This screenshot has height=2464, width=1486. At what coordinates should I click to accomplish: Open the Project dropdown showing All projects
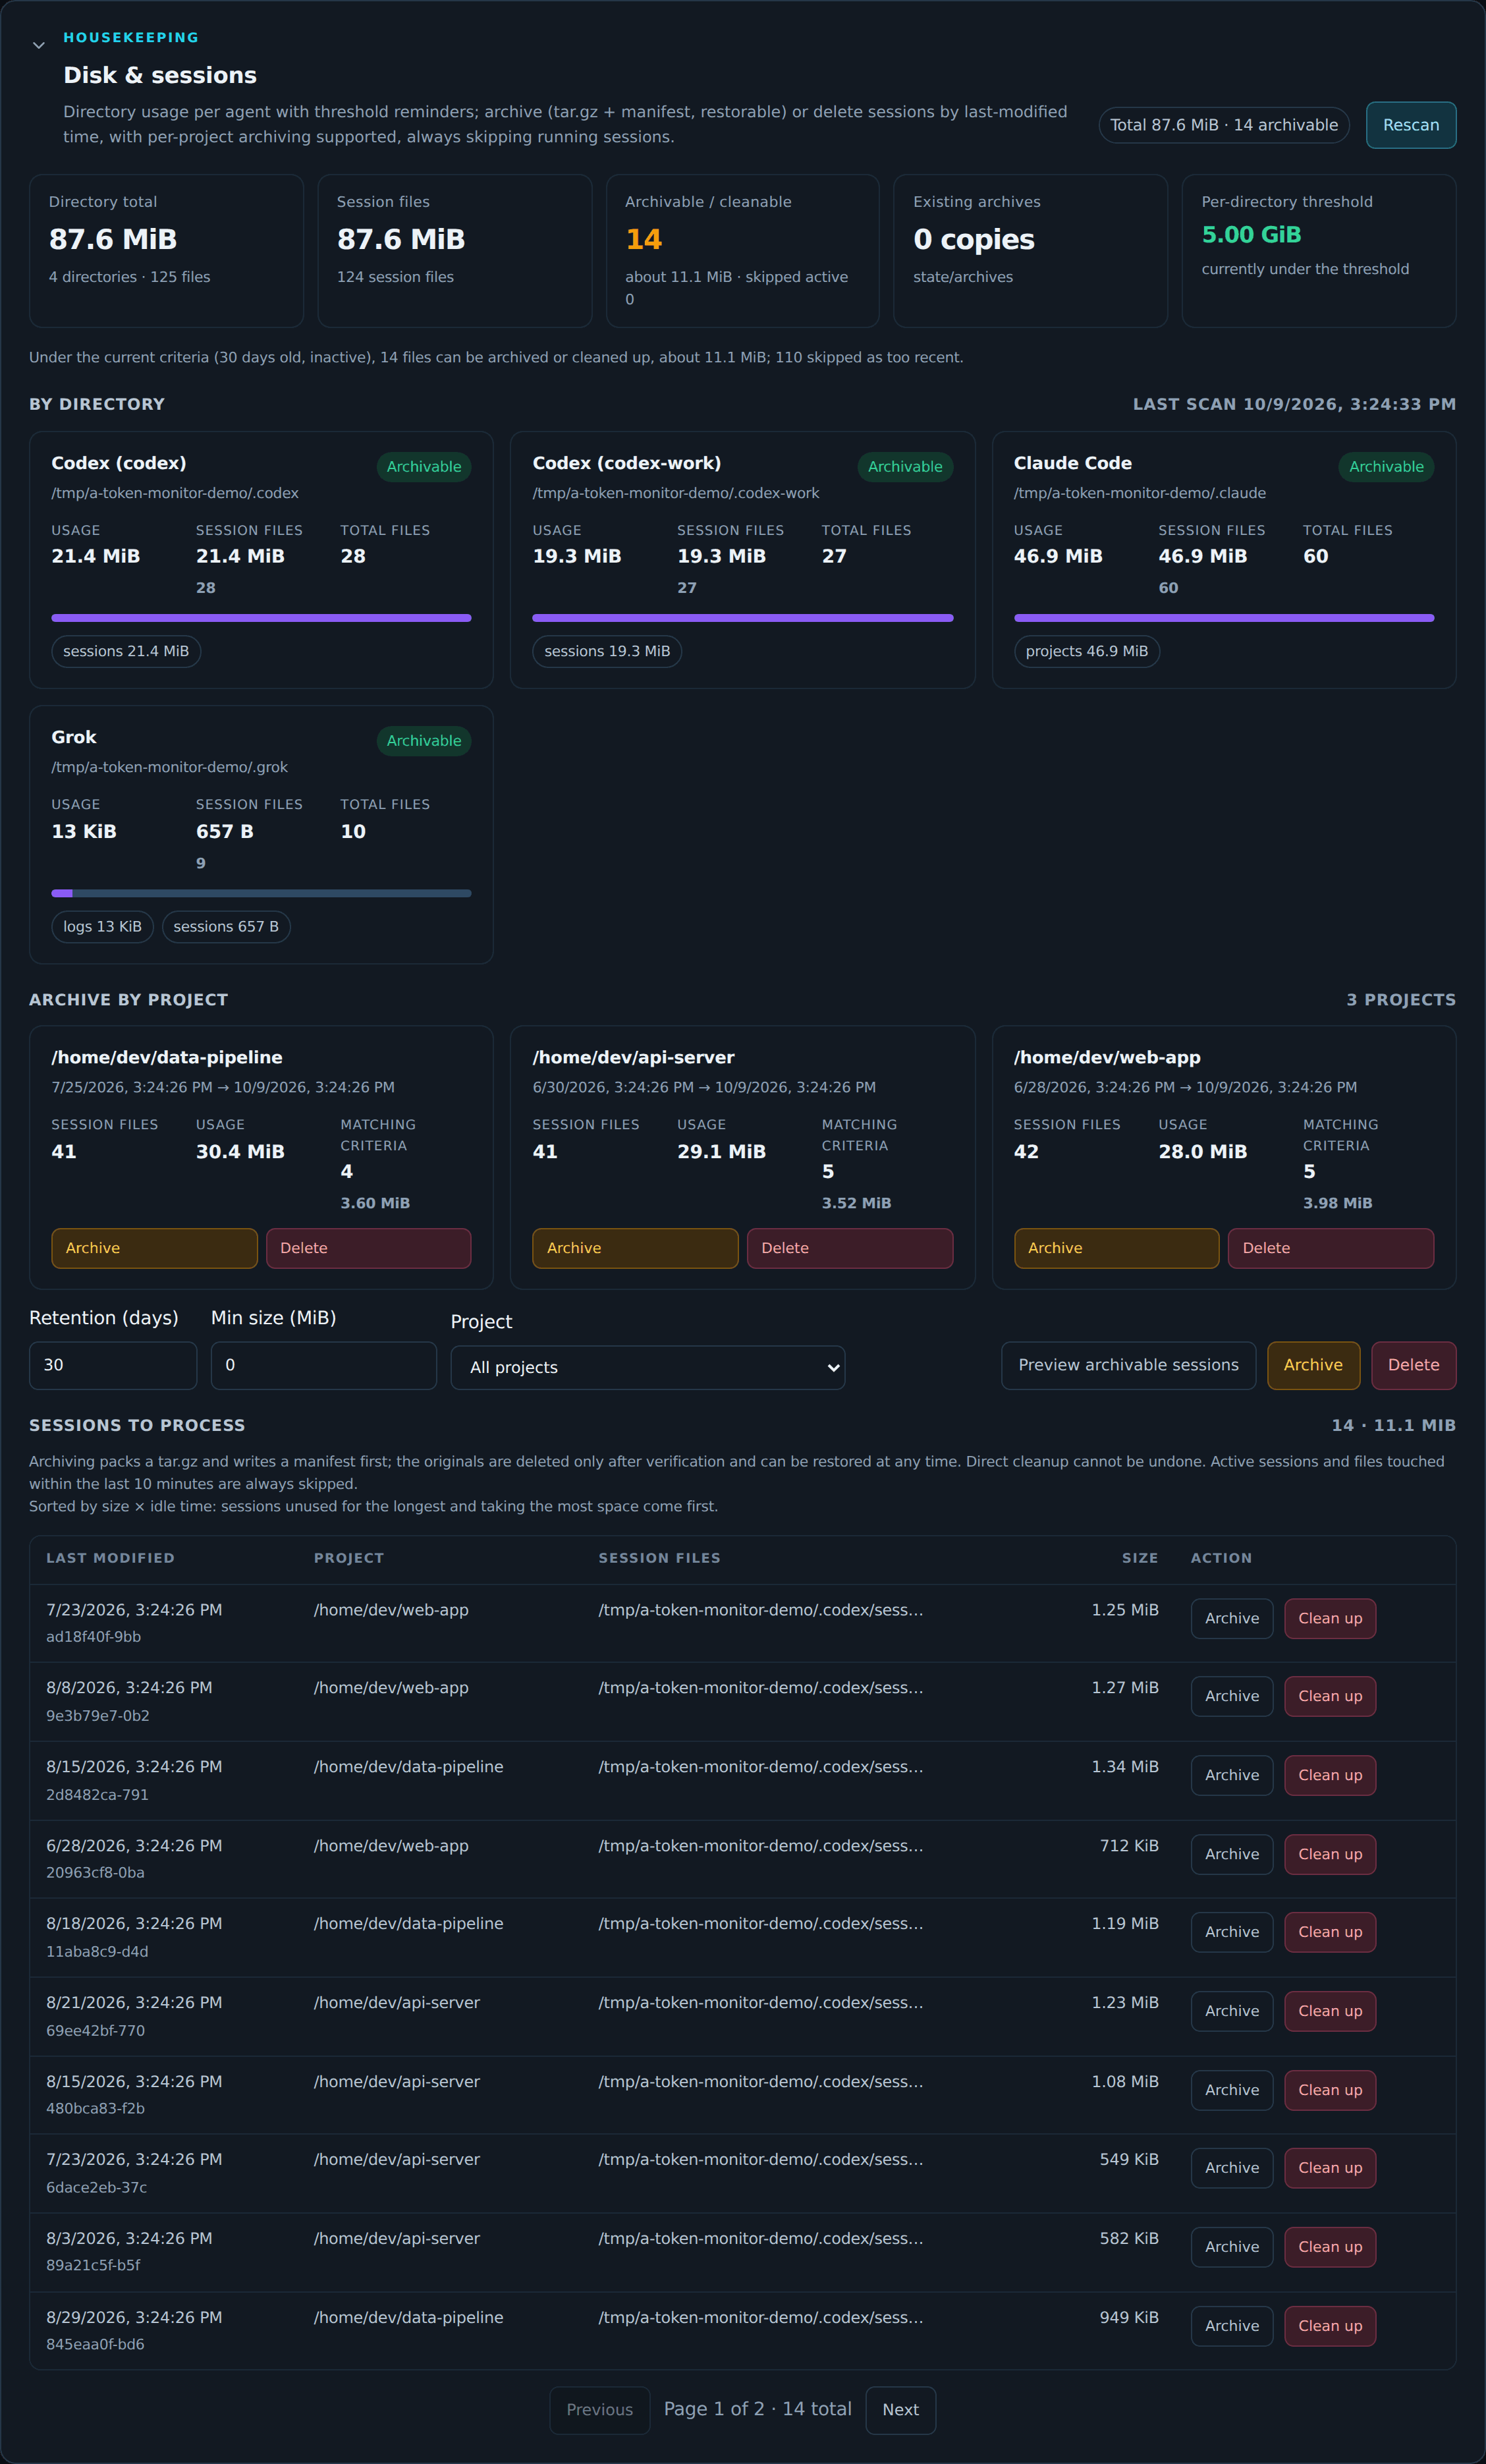pos(647,1367)
